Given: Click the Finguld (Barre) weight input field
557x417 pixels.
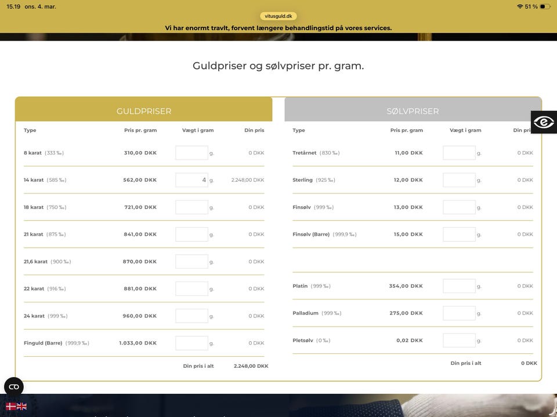Looking at the screenshot, I should (x=192, y=343).
